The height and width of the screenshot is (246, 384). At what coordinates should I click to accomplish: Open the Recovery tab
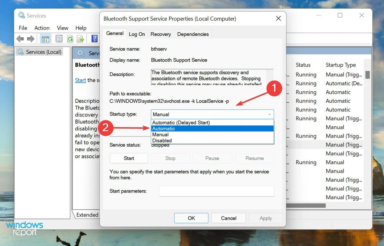(x=161, y=34)
